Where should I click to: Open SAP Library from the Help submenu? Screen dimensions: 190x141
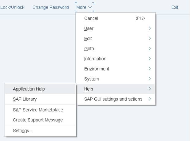[x=25, y=99]
